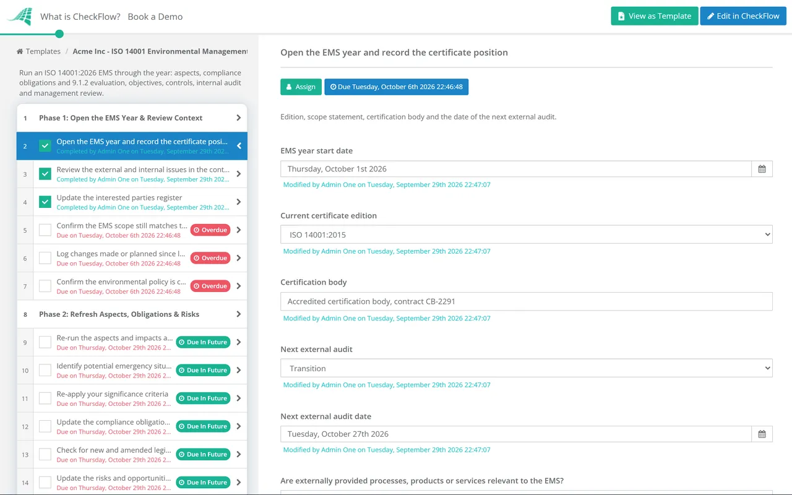Click the CheckFlow logo icon
The image size is (792, 495).
[x=20, y=16]
